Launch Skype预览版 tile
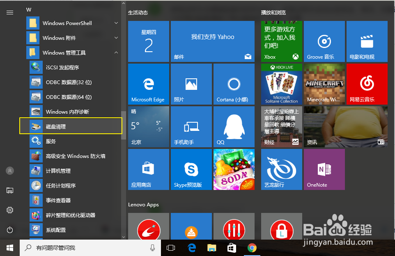This screenshot has height=256, width=395. 191,169
